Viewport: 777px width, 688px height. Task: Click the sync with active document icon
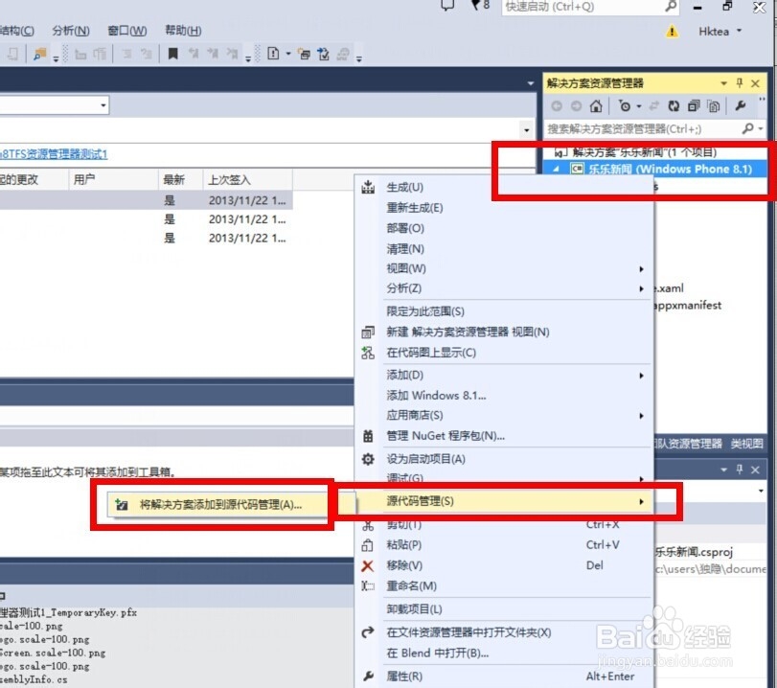coord(654,106)
